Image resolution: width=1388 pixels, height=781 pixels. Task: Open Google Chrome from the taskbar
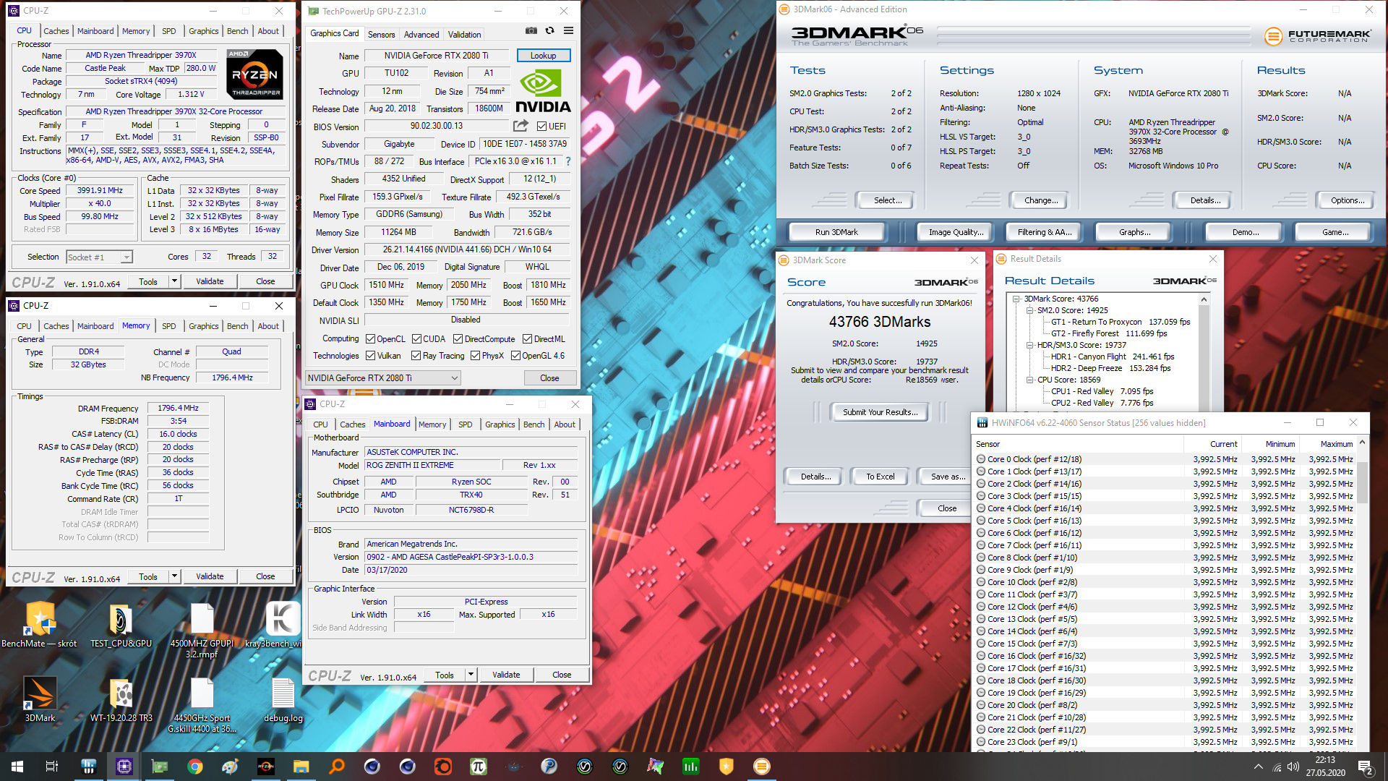click(x=194, y=767)
